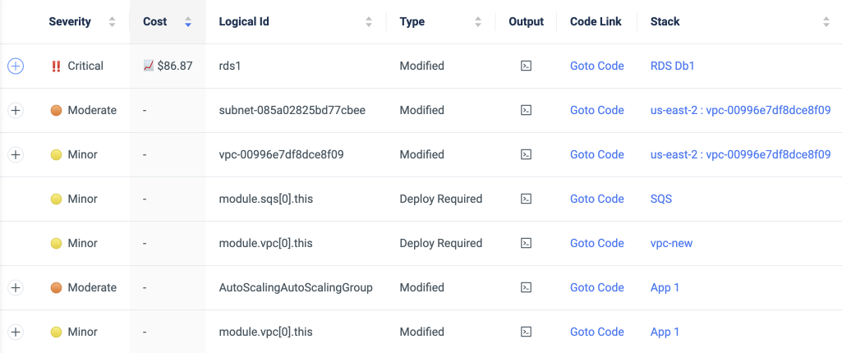Viewport: 842px width, 353px height.
Task: Open output icon for module.sqs[0].this row
Action: coord(527,199)
